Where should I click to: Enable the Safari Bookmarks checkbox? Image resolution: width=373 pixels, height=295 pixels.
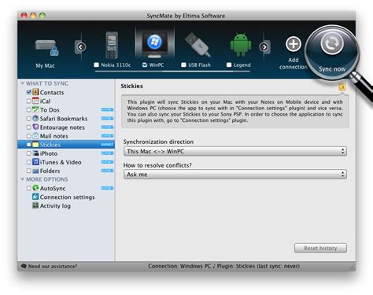(x=29, y=119)
